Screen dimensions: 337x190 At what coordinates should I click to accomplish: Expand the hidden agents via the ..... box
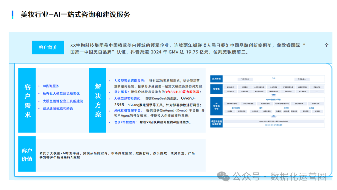coord(317,90)
